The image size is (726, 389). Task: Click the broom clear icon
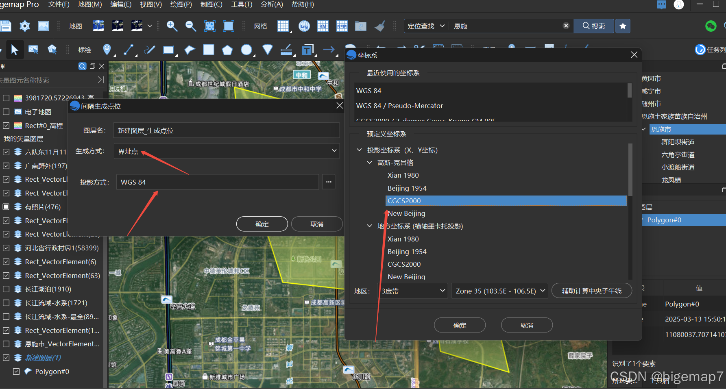pos(380,26)
